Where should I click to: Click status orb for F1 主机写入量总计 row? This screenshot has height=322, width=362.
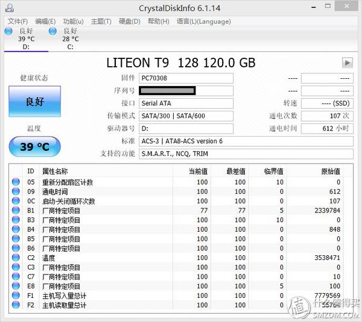16,296
